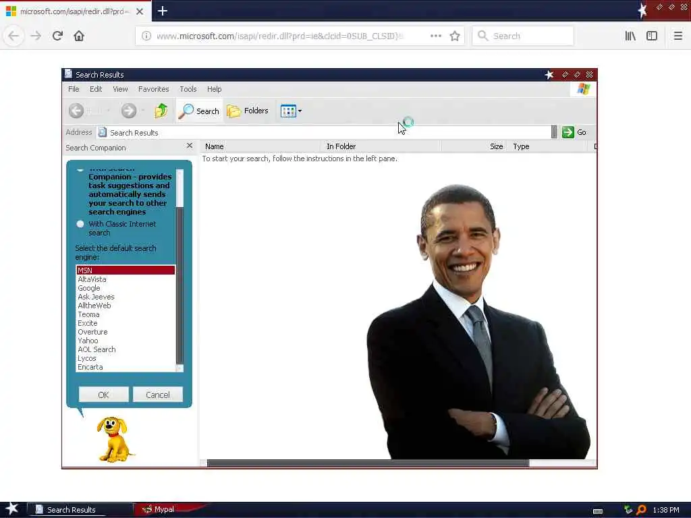Open the Favorites menu
The height and width of the screenshot is (518, 691).
[153, 89]
